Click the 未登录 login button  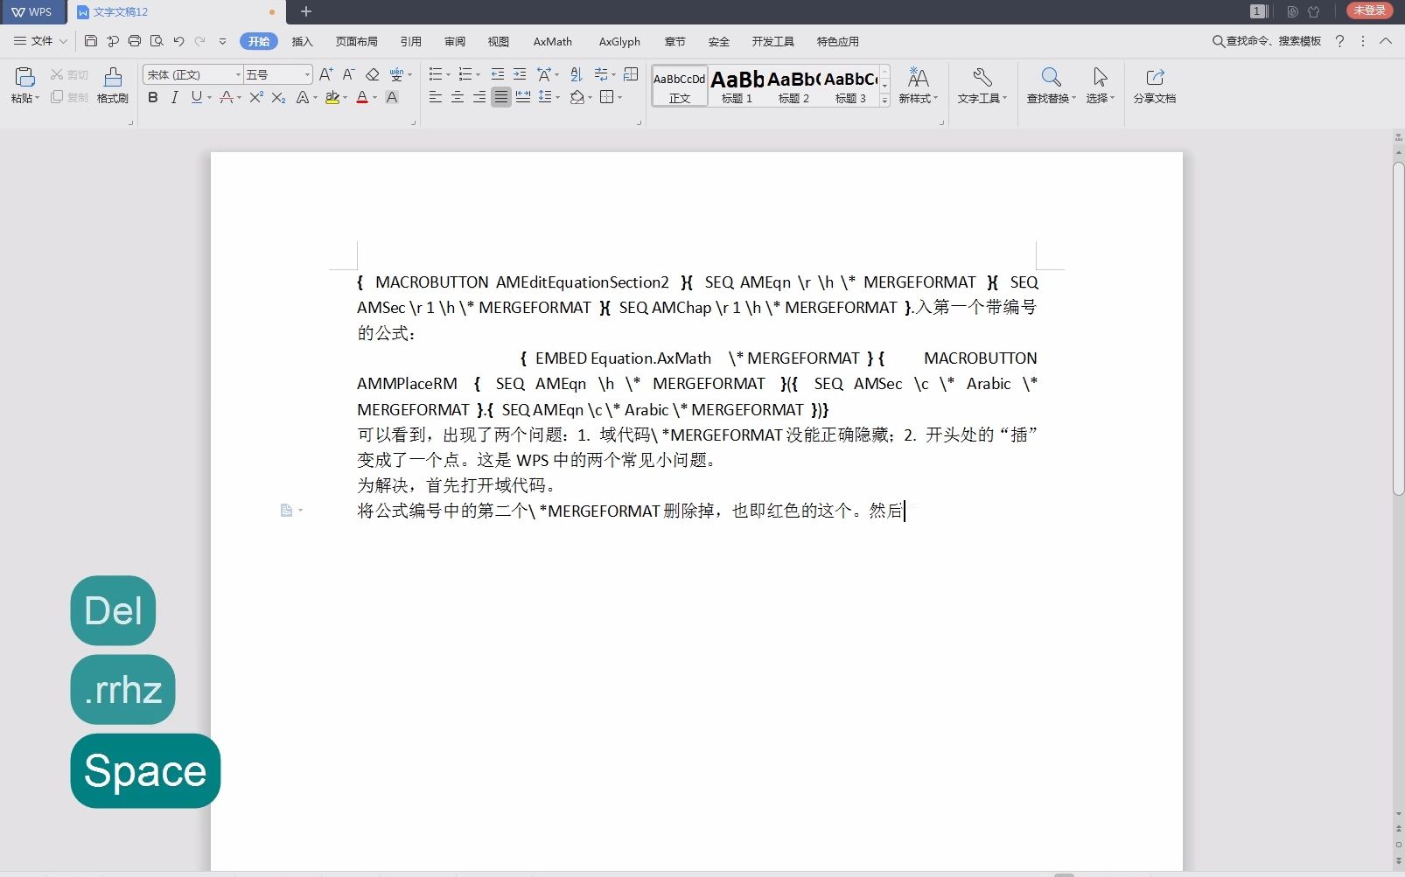1369,11
